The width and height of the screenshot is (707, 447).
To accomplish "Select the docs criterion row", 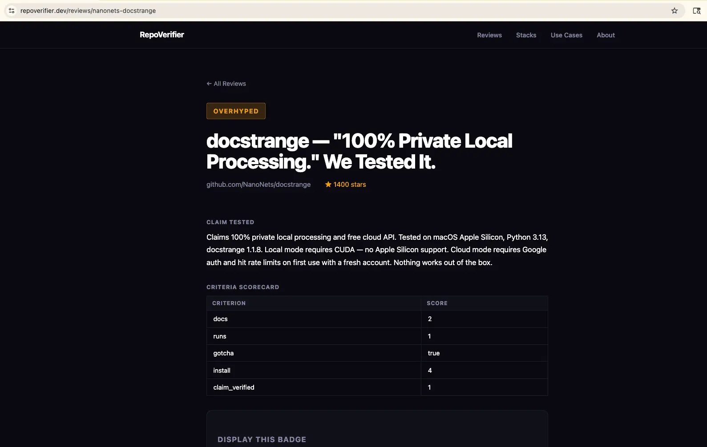I will tap(377, 319).
